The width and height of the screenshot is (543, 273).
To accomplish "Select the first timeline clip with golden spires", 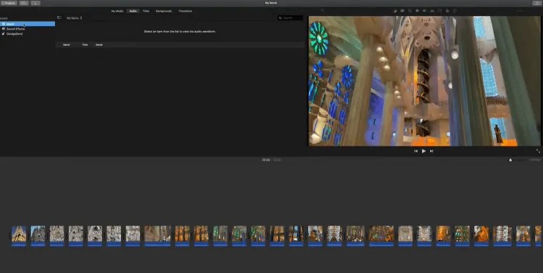I will [19, 235].
